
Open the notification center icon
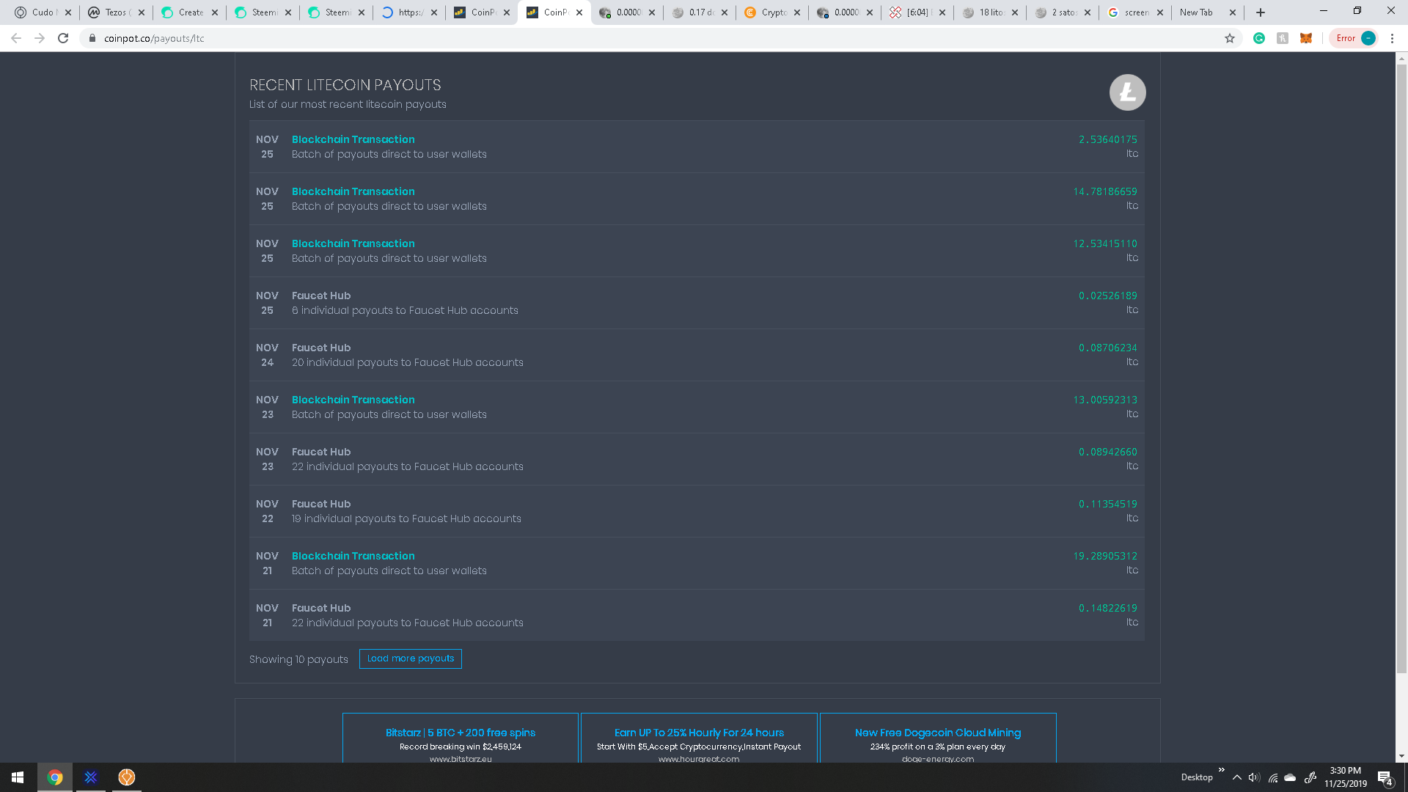1385,777
